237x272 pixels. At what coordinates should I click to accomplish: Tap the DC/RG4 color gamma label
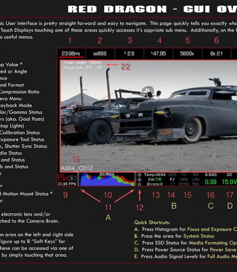click(107, 174)
